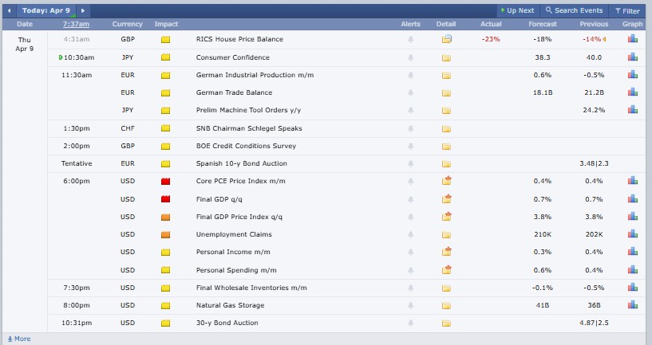Screen dimensions: 652x345
Task: View graph for Final Wholesale Inventories m/m
Action: pos(632,288)
